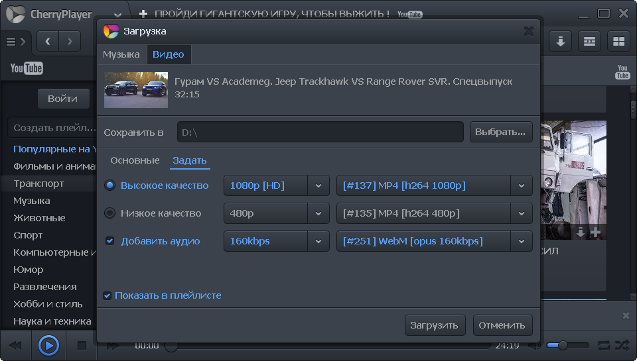
Task: Select the Компьютерные игры category
Action: (x=55, y=252)
